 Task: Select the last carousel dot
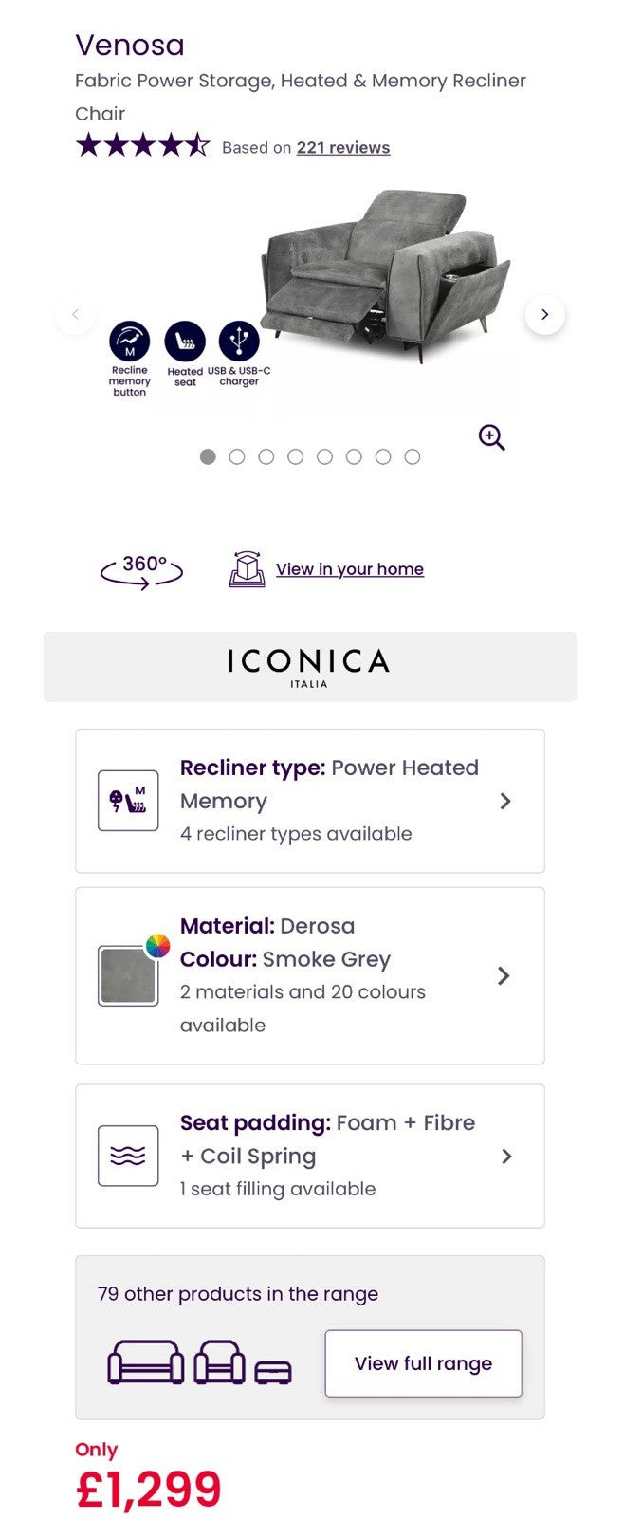point(413,457)
